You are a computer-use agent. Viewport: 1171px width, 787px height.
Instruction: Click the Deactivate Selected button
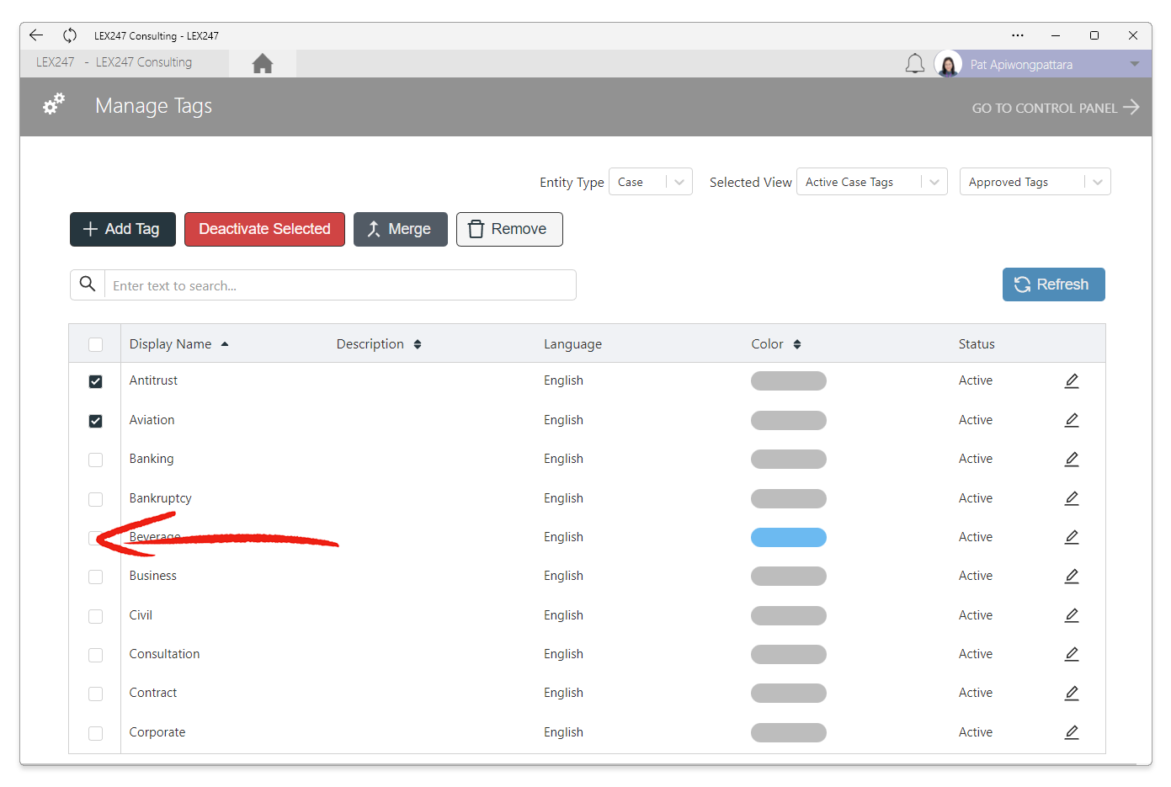point(264,229)
